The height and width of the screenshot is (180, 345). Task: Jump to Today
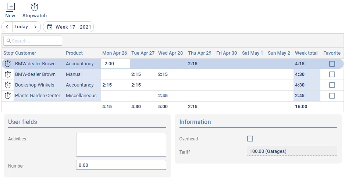coord(21,27)
